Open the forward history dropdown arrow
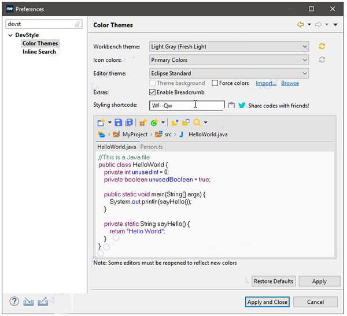Image resolution: width=347 pixels, height=316 pixels. tap(327, 24)
